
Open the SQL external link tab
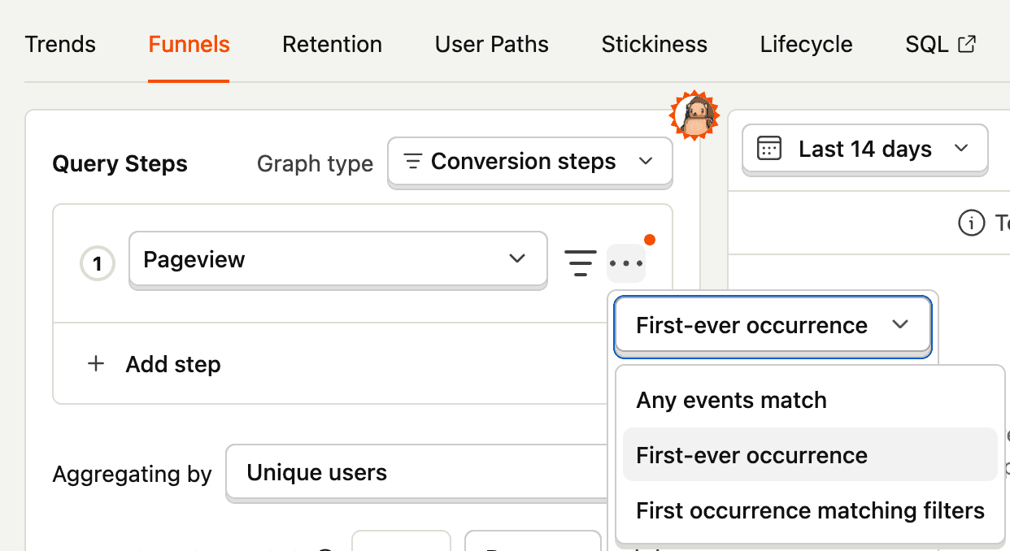(940, 44)
